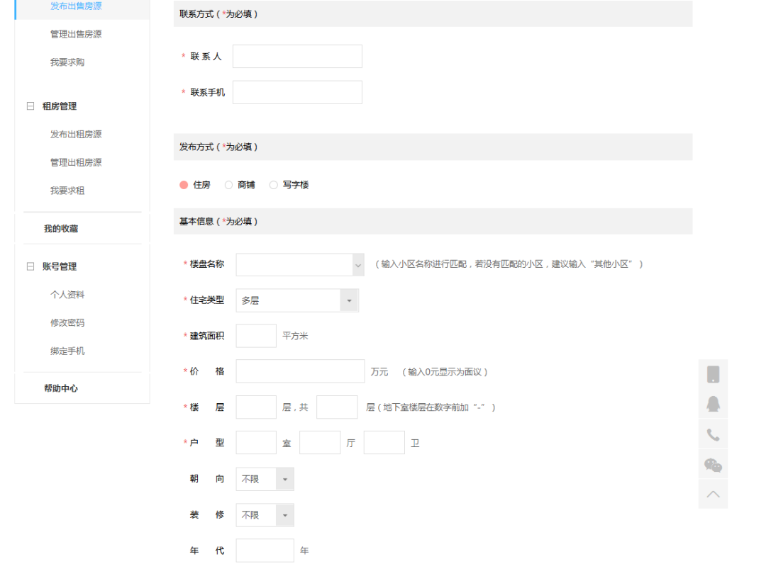Focus the 联系人 input field
This screenshot has width=766, height=576.
point(297,56)
